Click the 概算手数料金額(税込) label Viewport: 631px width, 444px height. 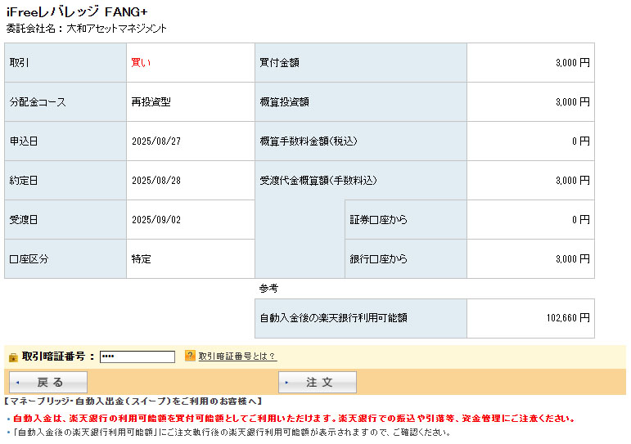pos(309,141)
